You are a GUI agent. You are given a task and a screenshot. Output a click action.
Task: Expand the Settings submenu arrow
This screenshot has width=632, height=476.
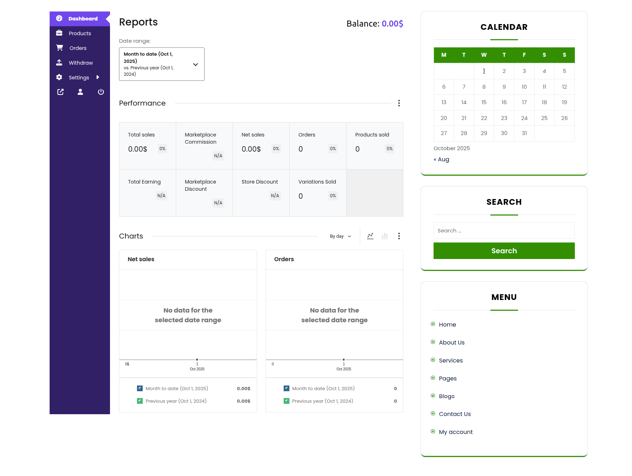pos(97,77)
